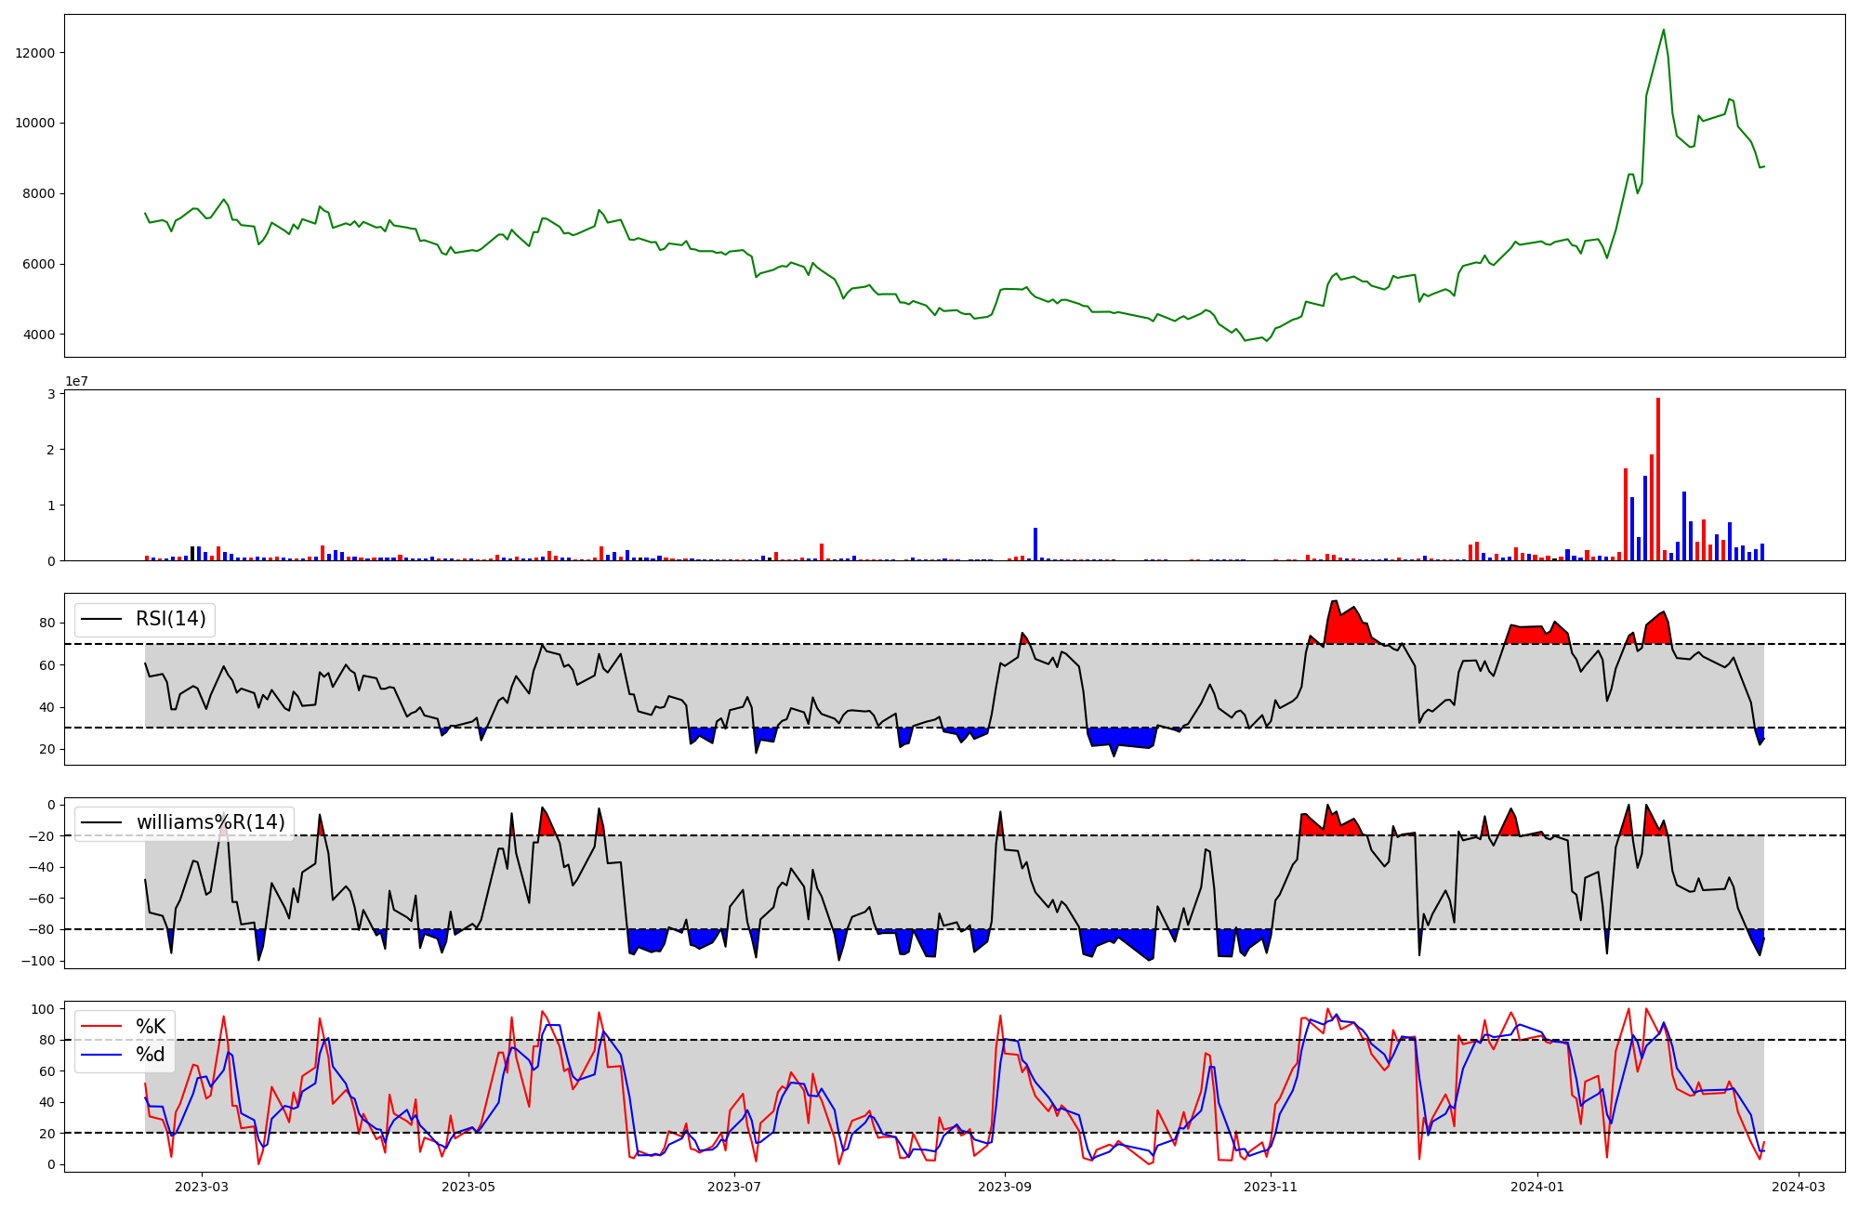1859x1208 pixels.
Task: Select the 2024-01 date tick label
Action: [1537, 1187]
